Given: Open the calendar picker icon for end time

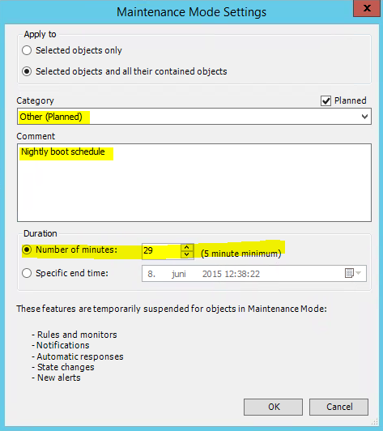Looking at the screenshot, I should [x=352, y=273].
